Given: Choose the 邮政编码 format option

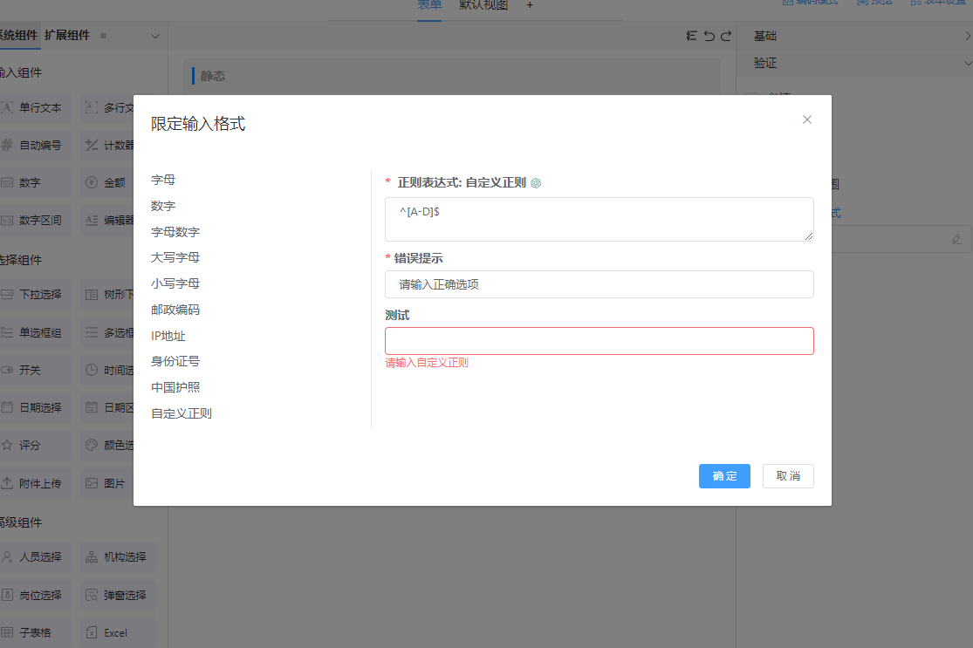Looking at the screenshot, I should pyautogui.click(x=175, y=310).
